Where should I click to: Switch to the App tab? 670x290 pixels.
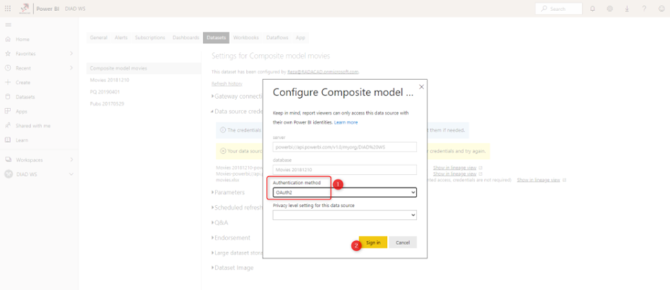[x=300, y=37]
